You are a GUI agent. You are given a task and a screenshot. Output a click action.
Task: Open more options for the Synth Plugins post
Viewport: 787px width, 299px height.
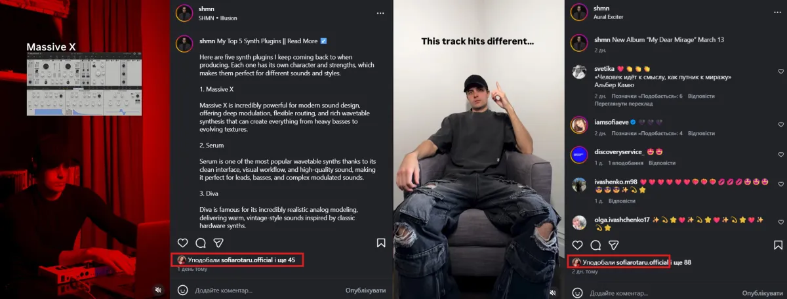[x=380, y=12]
